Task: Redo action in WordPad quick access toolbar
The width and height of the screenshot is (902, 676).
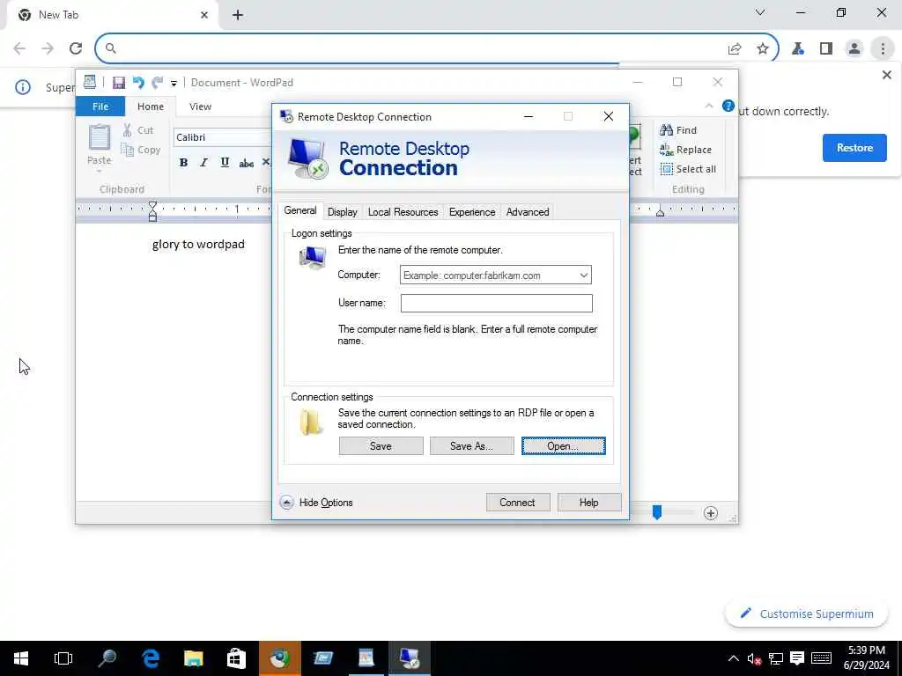Action: click(157, 83)
